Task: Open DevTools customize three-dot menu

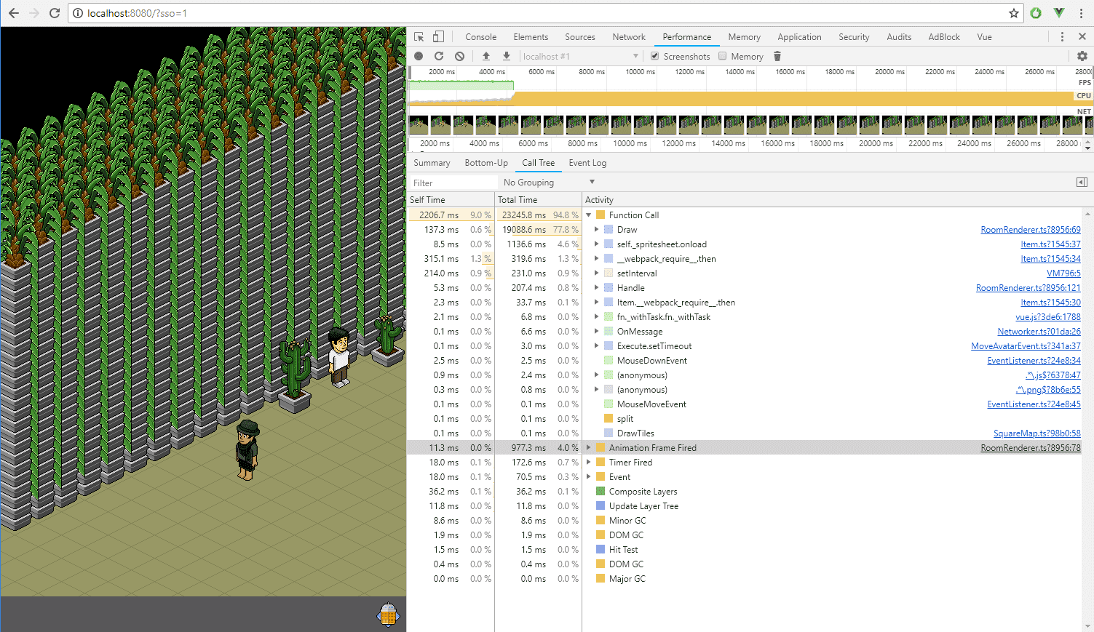Action: click(x=1062, y=36)
